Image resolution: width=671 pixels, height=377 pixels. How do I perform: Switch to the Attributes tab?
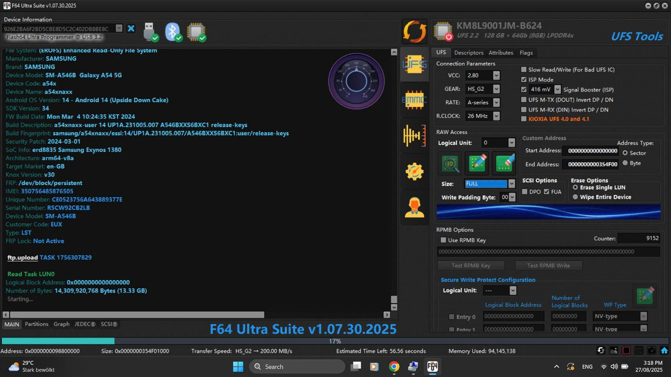point(501,52)
